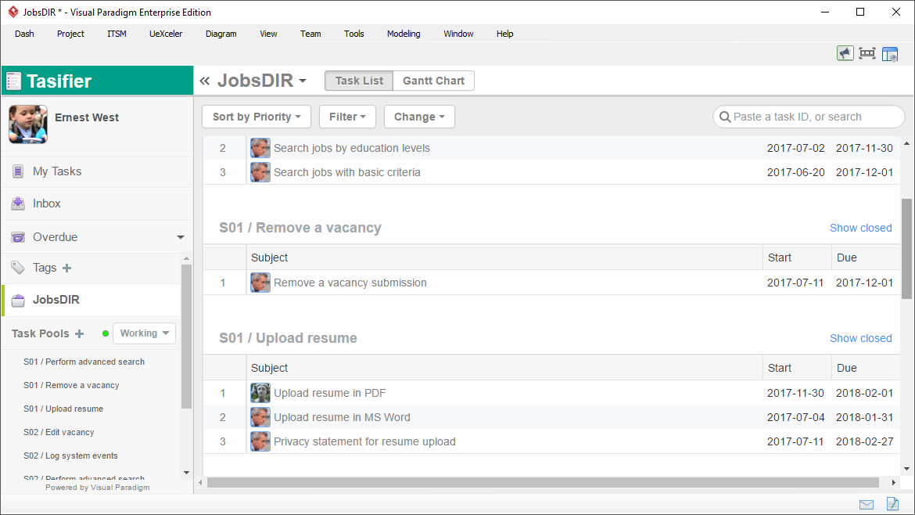The width and height of the screenshot is (915, 515).
Task: Select pool S02 / Edit vacancy
Action: (x=59, y=432)
